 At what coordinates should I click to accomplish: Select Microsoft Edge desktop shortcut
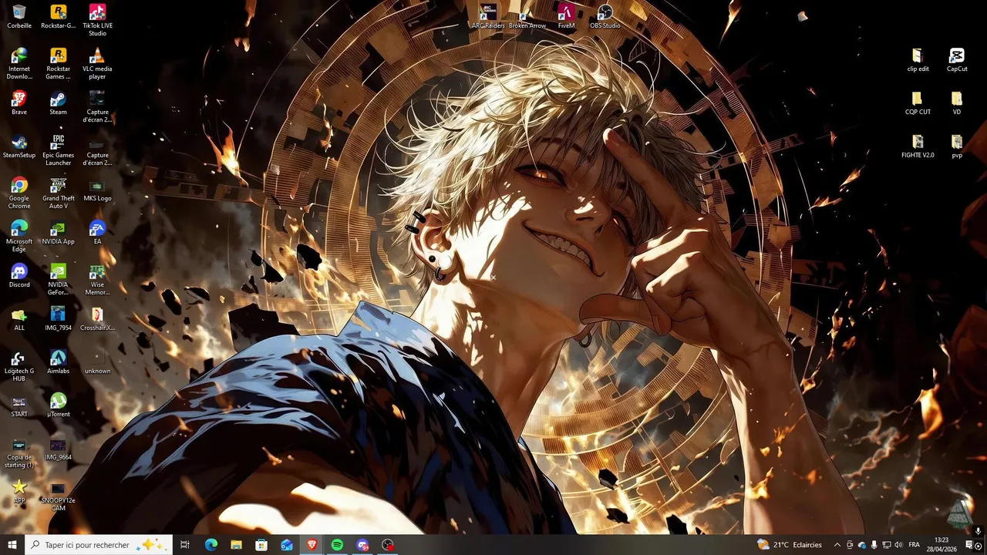point(19,236)
